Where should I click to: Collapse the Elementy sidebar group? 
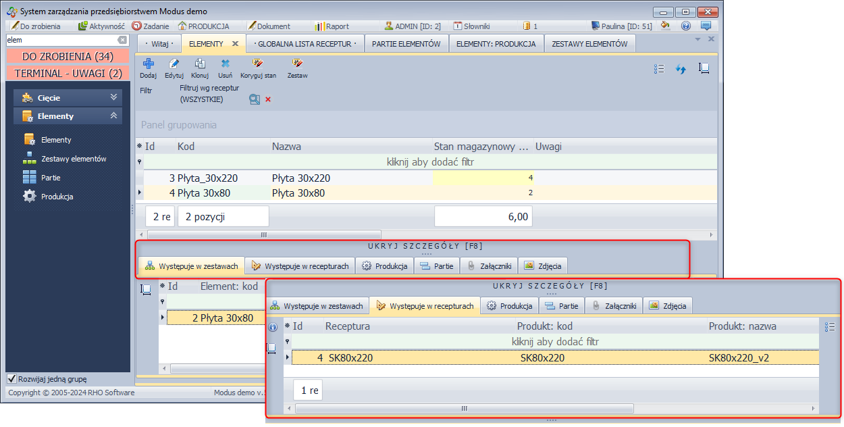(x=113, y=116)
